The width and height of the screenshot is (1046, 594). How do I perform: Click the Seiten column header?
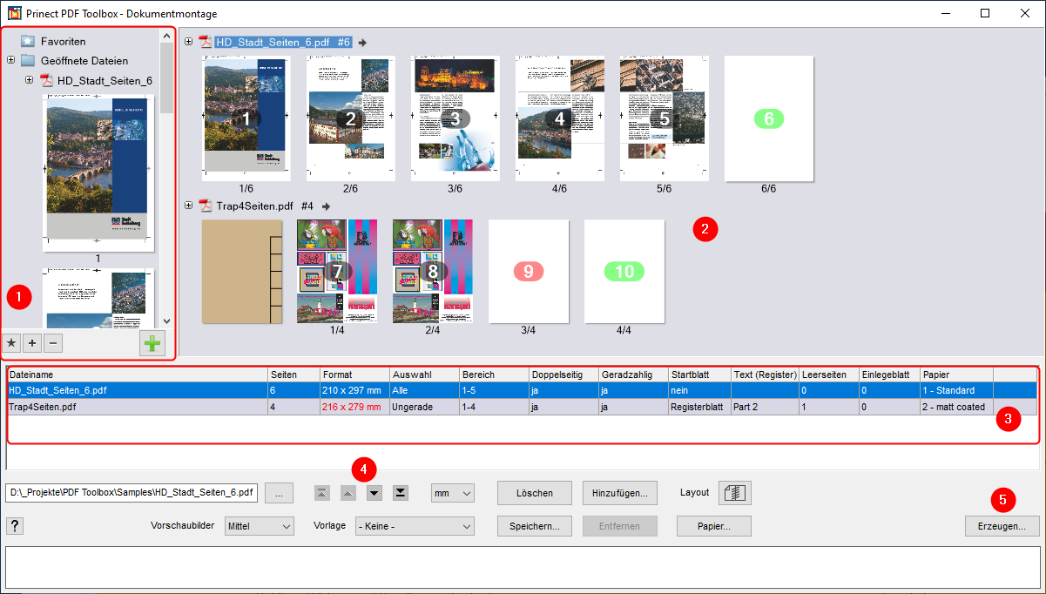[x=294, y=375]
